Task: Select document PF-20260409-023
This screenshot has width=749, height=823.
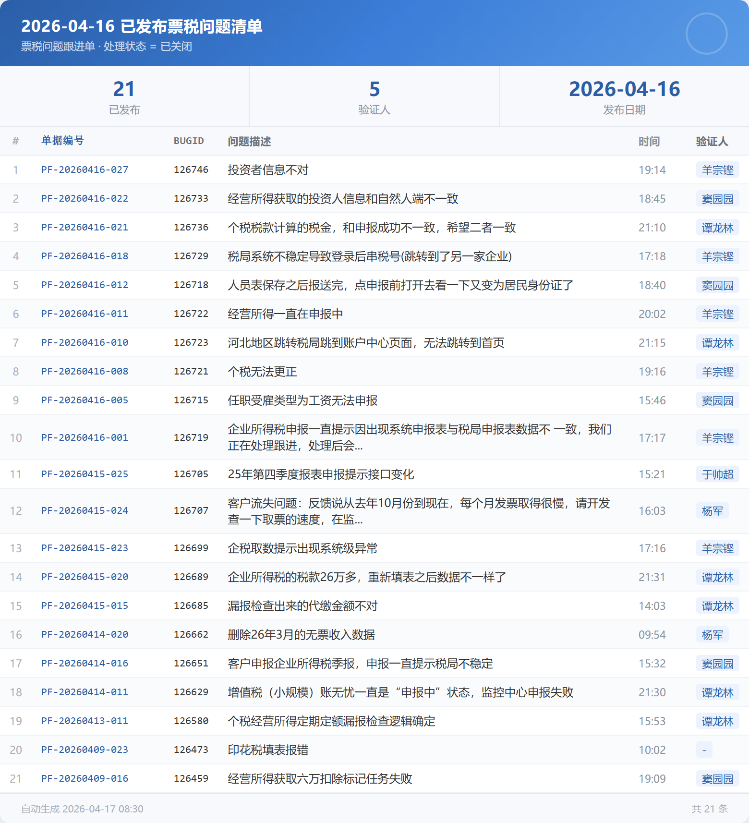Action: pos(85,750)
